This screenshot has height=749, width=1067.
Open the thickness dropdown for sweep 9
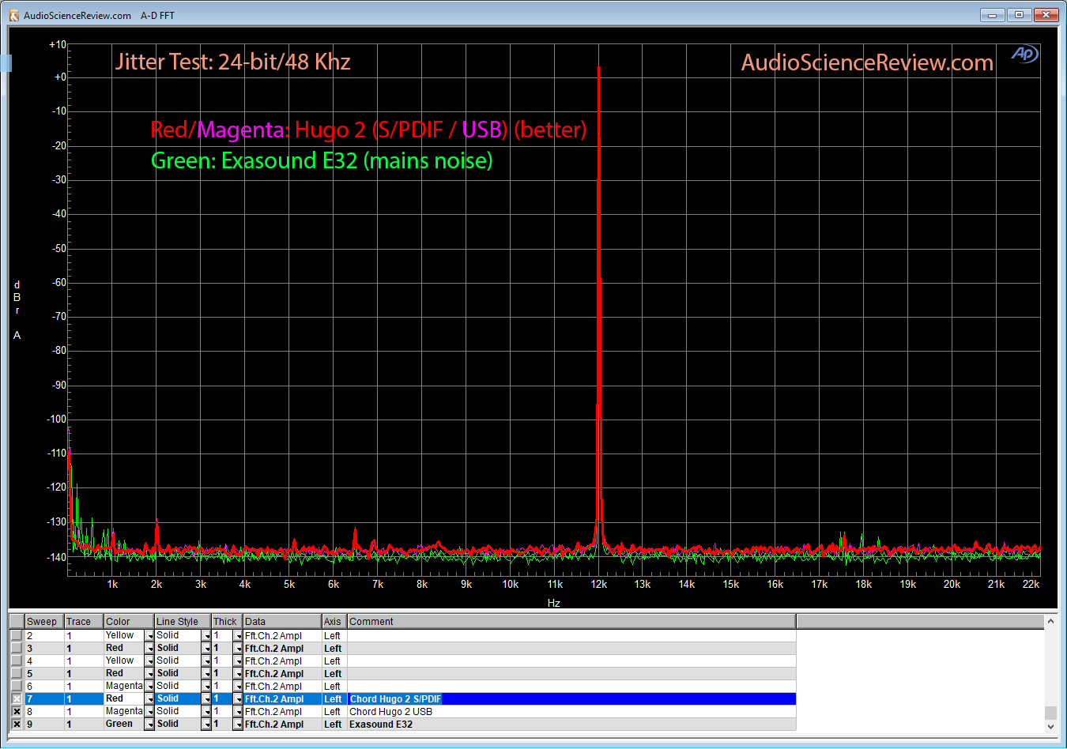tap(238, 725)
